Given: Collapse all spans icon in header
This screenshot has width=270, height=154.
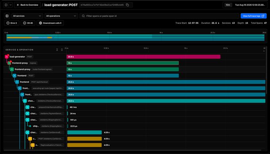Looking at the screenshot, I should click(x=57, y=50).
